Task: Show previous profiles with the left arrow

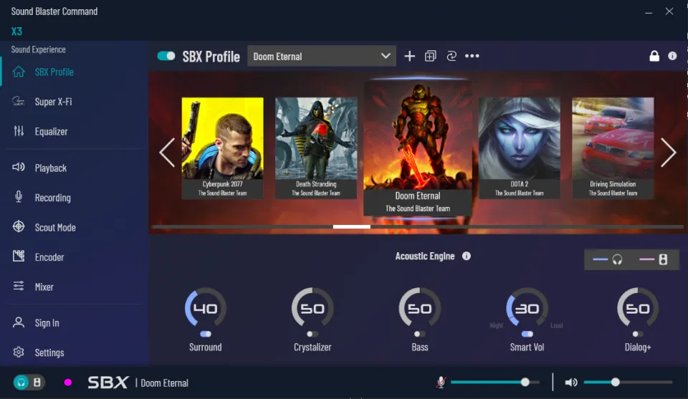Action: pos(167,152)
